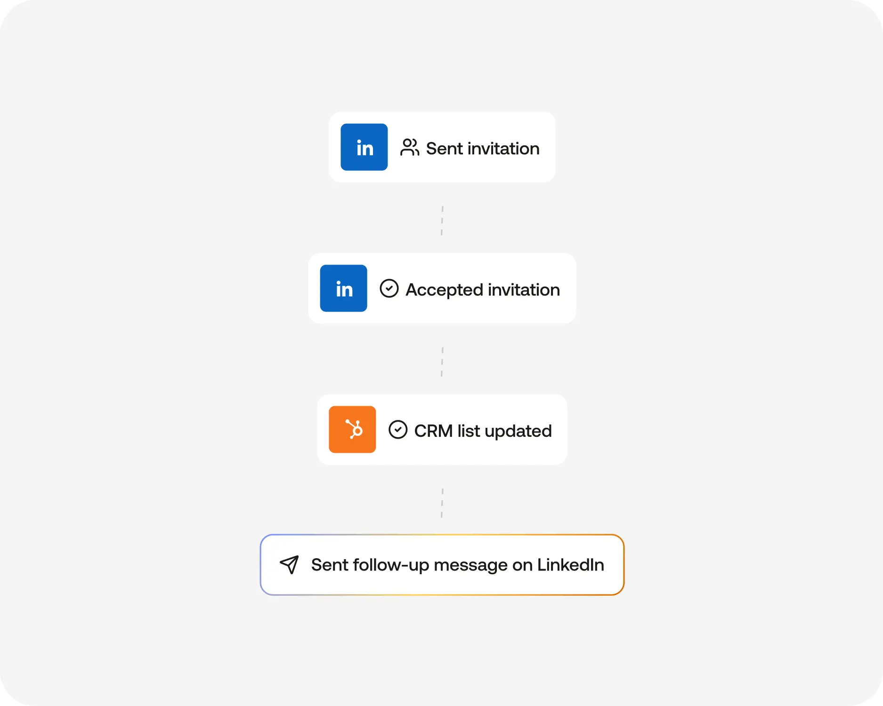883x706 pixels.
Task: Select the Sent invitation step card's right padding
Action: [x=548, y=147]
